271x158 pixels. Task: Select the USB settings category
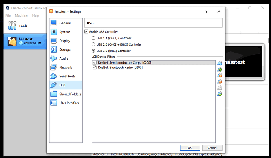click(66, 85)
